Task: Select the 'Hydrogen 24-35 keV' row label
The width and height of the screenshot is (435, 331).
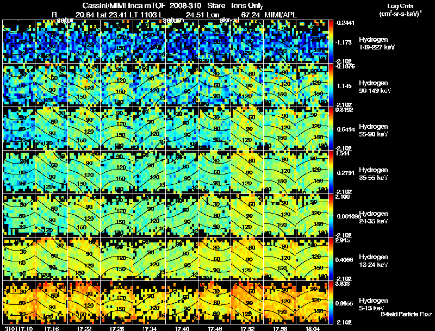Action: click(x=374, y=217)
